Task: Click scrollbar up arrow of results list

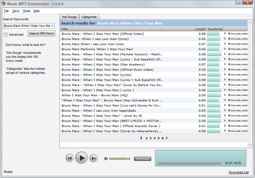Action: point(250,23)
